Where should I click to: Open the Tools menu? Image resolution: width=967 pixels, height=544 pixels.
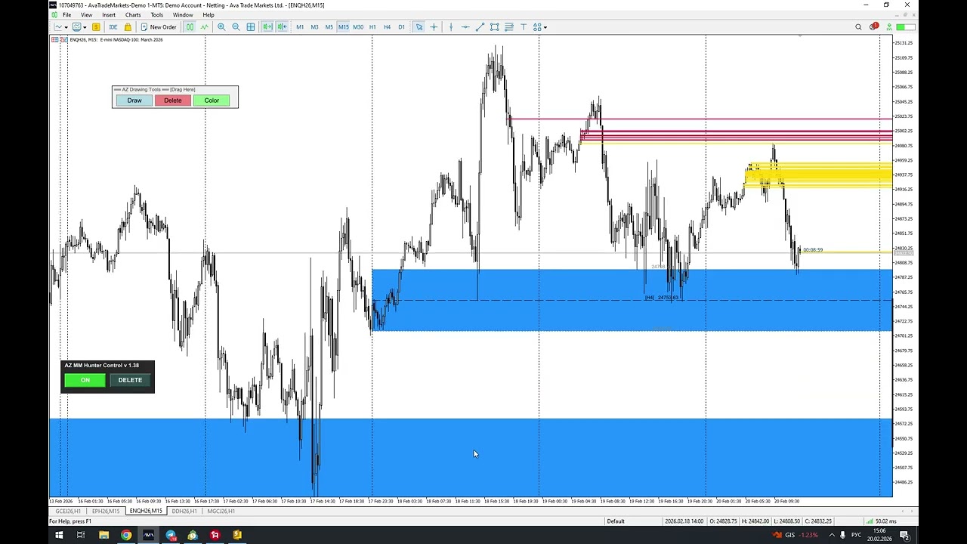pos(156,14)
